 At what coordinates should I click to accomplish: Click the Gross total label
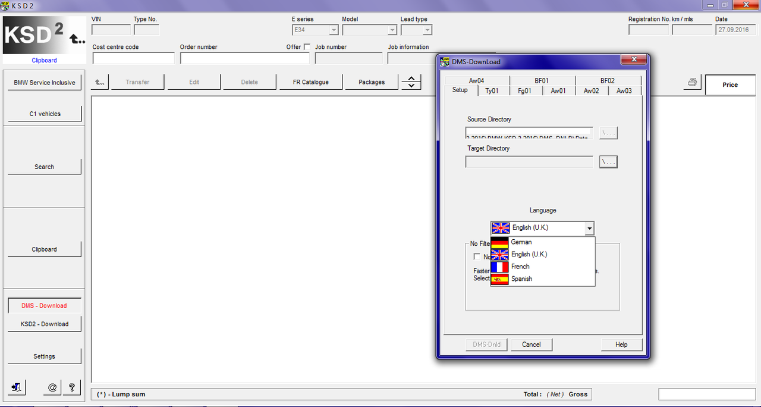(578, 394)
